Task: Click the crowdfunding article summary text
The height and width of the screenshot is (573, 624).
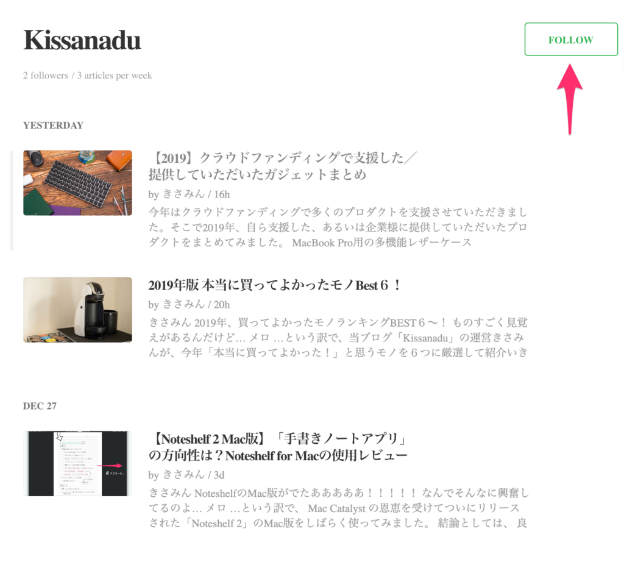Action: point(338,227)
